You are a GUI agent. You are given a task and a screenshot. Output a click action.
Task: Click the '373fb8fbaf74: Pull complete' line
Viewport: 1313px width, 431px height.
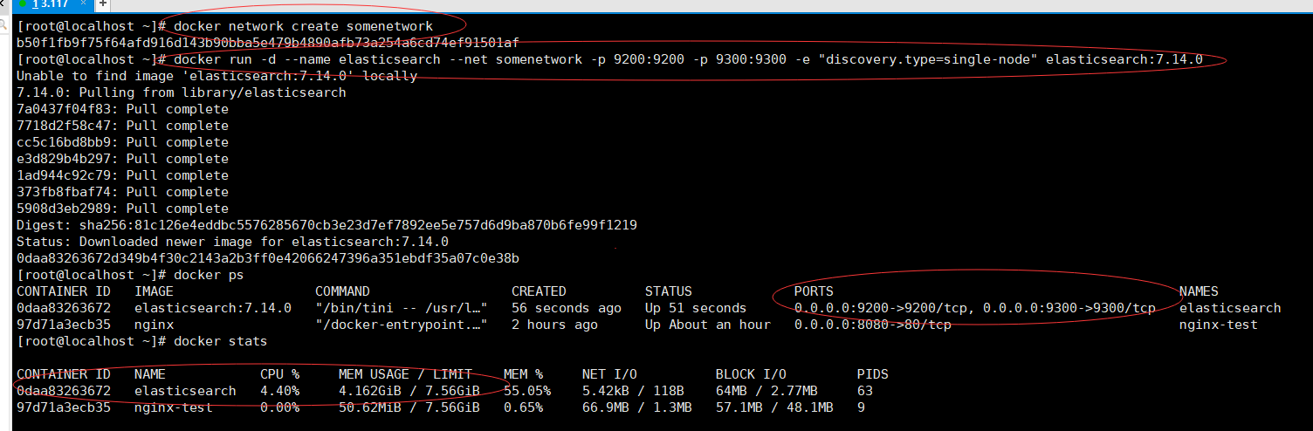pyautogui.click(x=122, y=192)
